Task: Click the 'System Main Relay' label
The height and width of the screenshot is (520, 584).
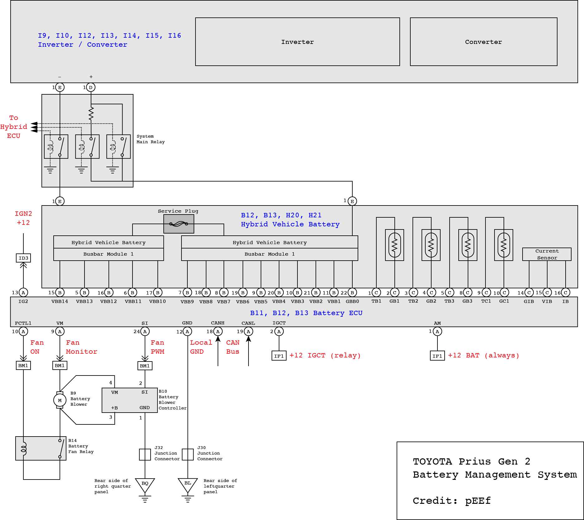Action: pyautogui.click(x=151, y=139)
